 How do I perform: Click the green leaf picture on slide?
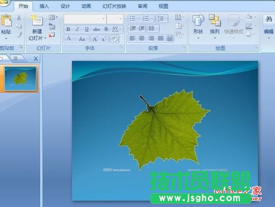tap(164, 129)
